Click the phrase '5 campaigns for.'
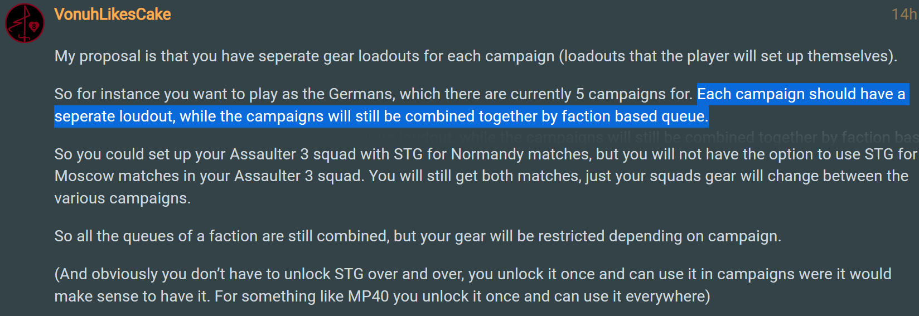The height and width of the screenshot is (316, 919). [x=634, y=94]
